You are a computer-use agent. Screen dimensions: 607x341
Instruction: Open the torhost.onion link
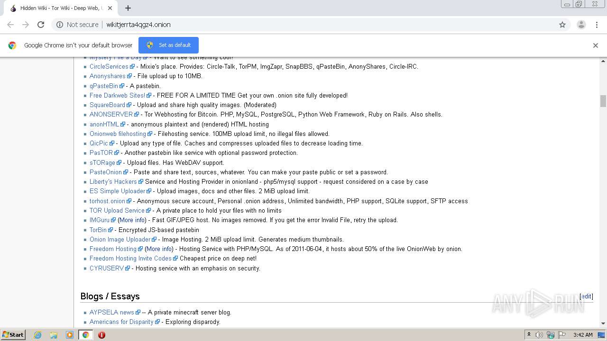(x=107, y=201)
